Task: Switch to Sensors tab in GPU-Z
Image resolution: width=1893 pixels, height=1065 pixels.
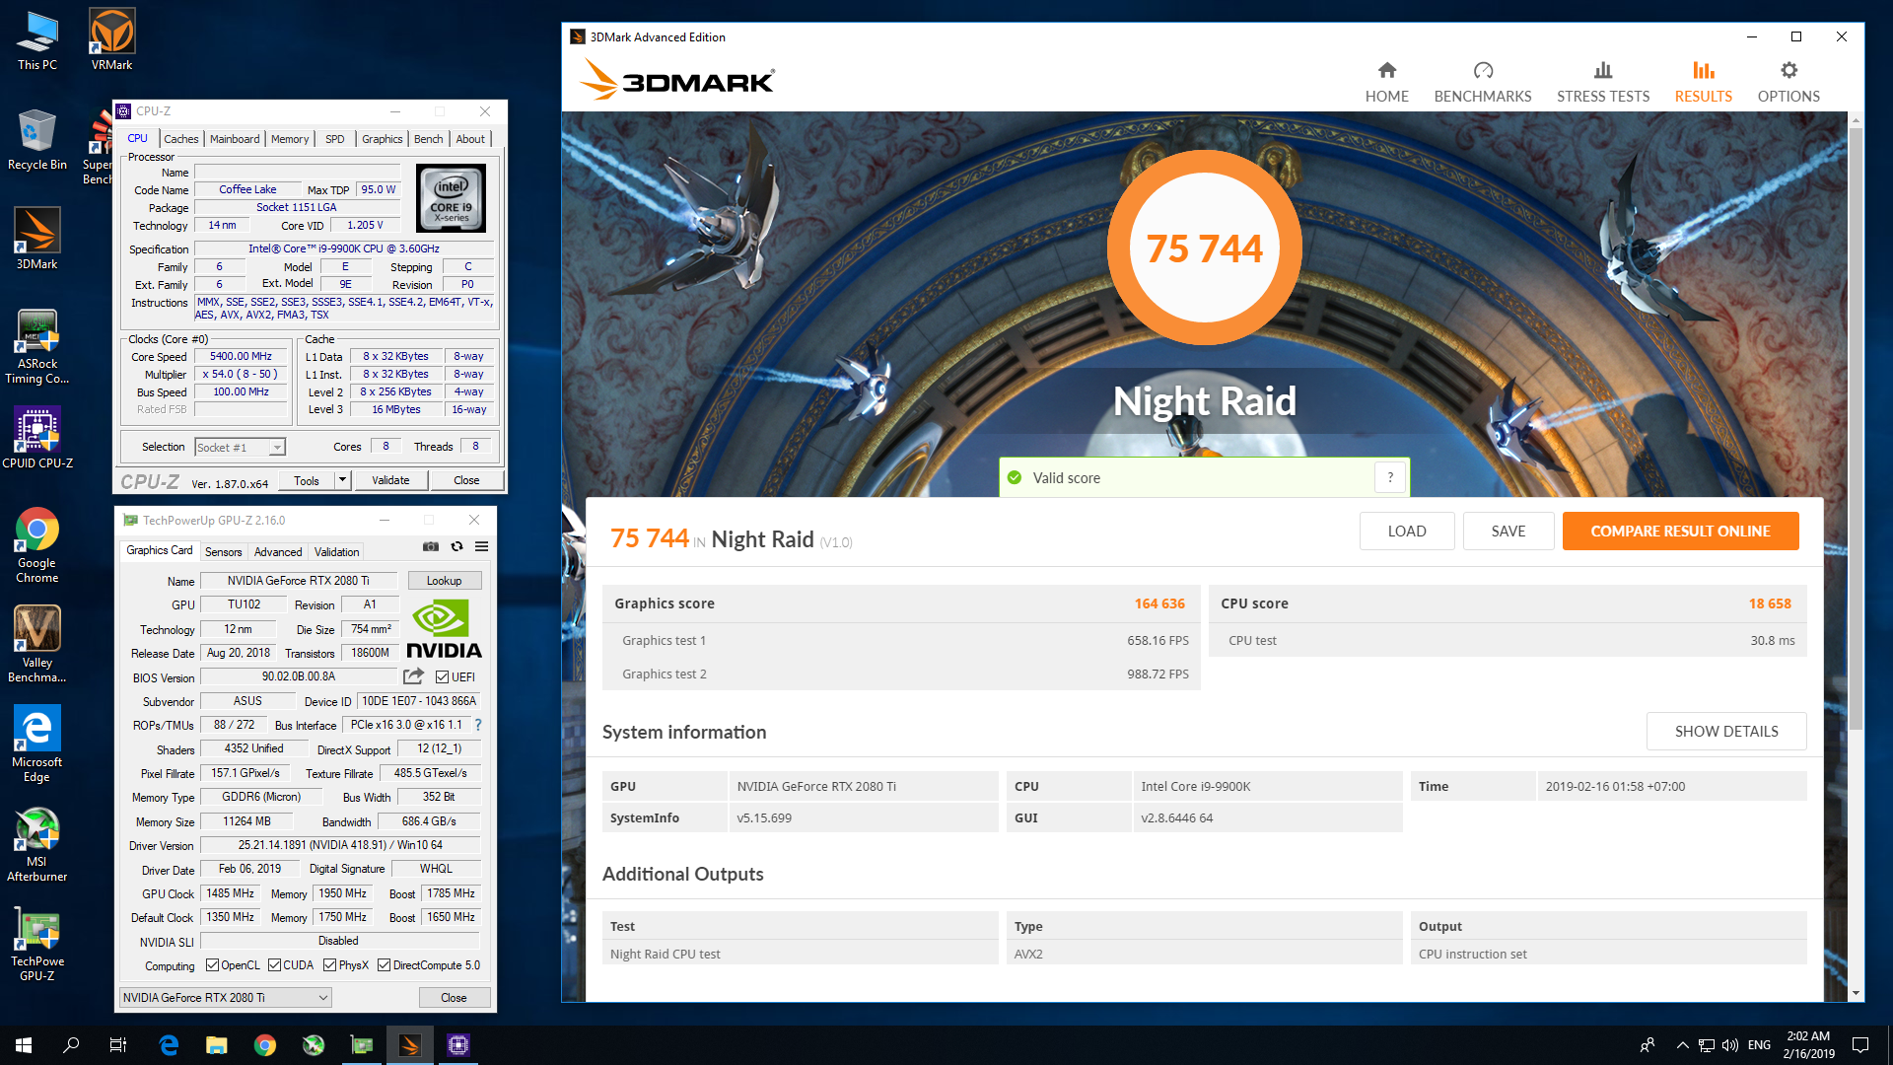Action: pyautogui.click(x=223, y=552)
